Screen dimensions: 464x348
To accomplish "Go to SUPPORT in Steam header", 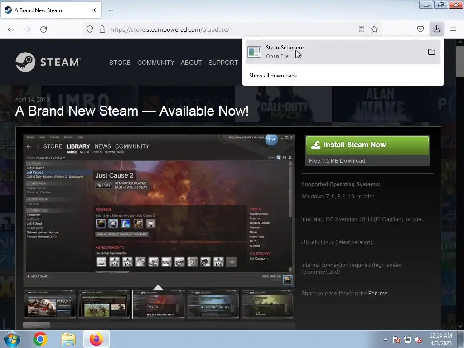I will point(223,63).
